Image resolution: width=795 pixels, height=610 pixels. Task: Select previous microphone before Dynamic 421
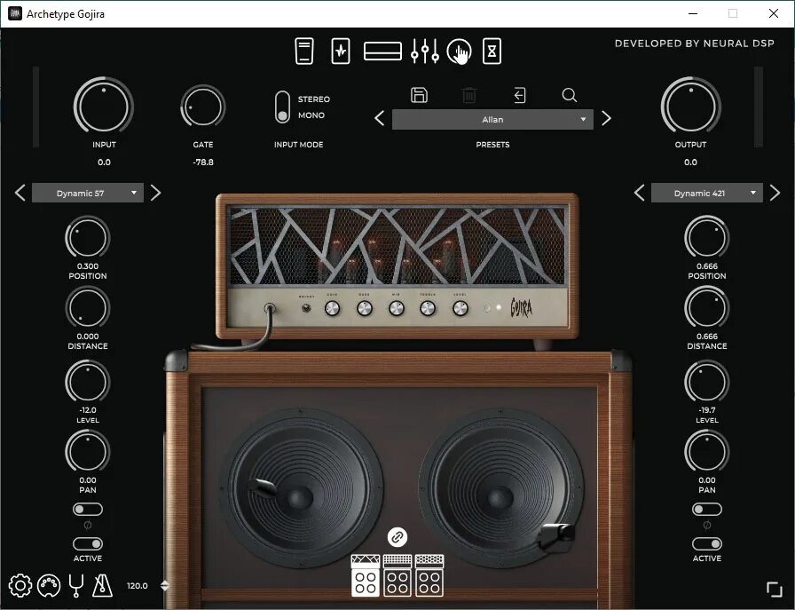tap(640, 193)
